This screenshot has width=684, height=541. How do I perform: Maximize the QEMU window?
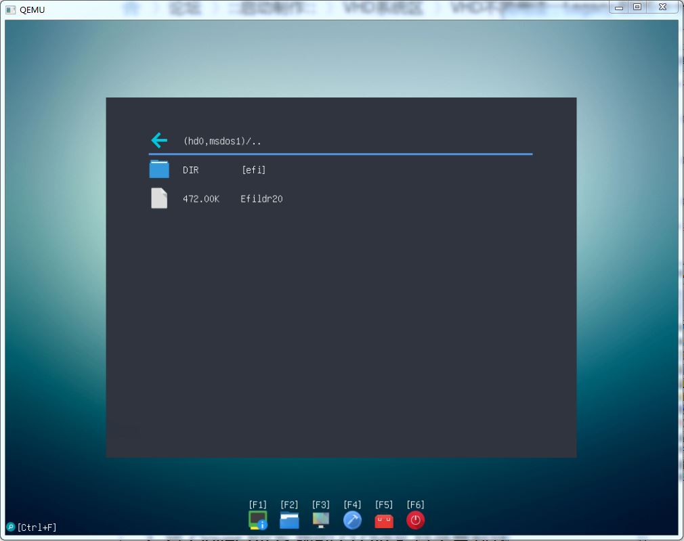tap(637, 7)
